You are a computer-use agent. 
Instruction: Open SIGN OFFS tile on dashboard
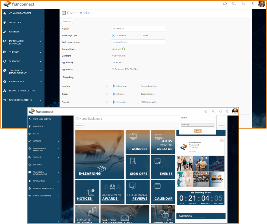(137, 167)
